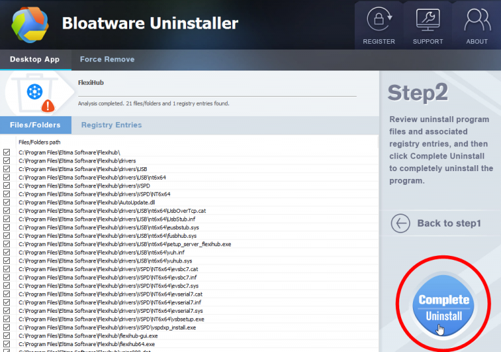Uncheck the Flexihub\drivers folder row
The image size is (501, 352).
(7, 161)
